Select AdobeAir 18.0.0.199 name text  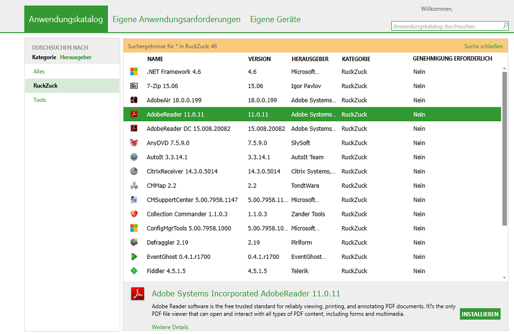click(174, 100)
